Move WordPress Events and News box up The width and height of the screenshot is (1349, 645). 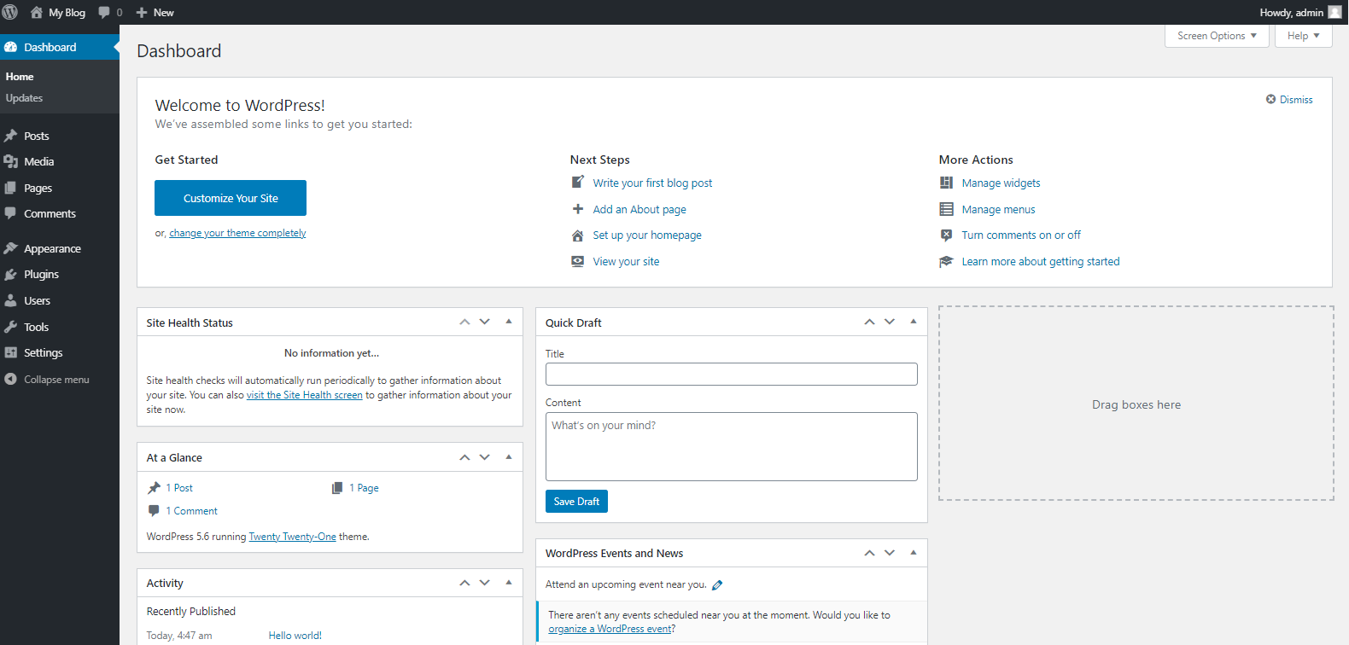pyautogui.click(x=869, y=553)
